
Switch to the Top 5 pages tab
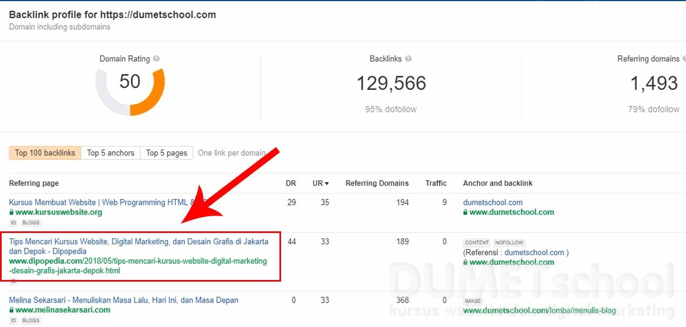[x=166, y=153]
